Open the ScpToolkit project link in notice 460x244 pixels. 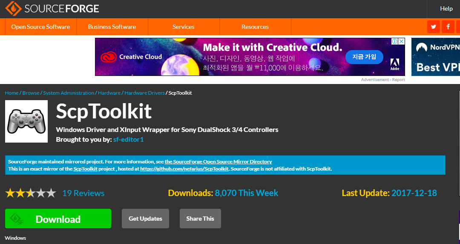pos(85,169)
